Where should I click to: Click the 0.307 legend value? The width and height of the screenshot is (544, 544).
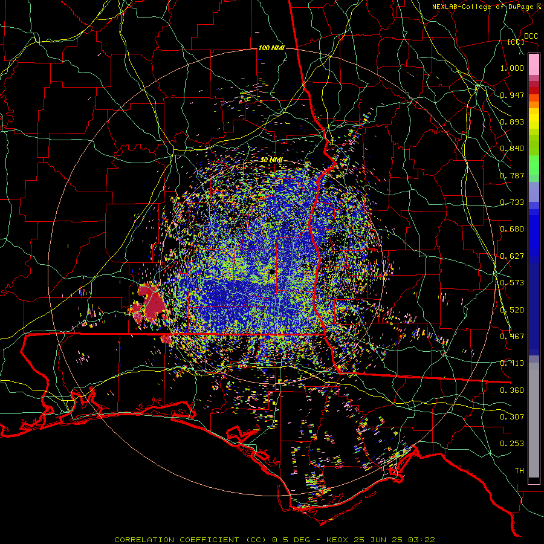(x=512, y=417)
